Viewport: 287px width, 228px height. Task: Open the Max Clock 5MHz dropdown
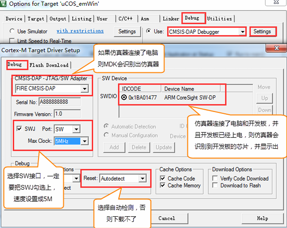click(85, 141)
